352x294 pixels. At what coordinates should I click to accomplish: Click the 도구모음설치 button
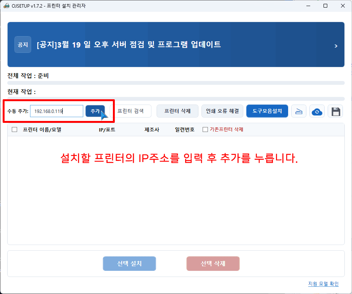coord(267,111)
